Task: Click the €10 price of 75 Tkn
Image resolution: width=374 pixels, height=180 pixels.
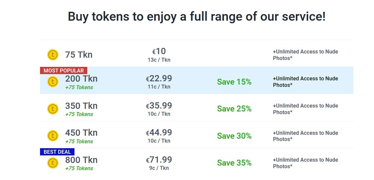Action: pos(159,51)
